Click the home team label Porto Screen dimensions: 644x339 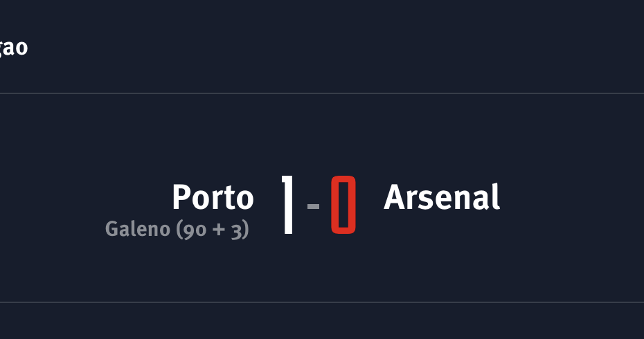pyautogui.click(x=213, y=197)
